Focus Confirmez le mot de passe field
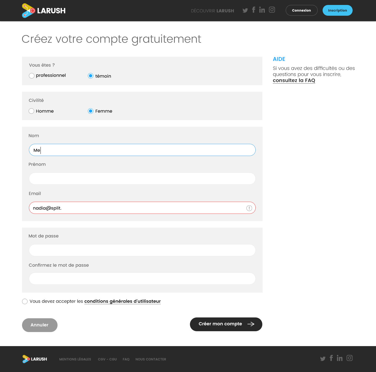This screenshot has height=372, width=376. pos(142,279)
